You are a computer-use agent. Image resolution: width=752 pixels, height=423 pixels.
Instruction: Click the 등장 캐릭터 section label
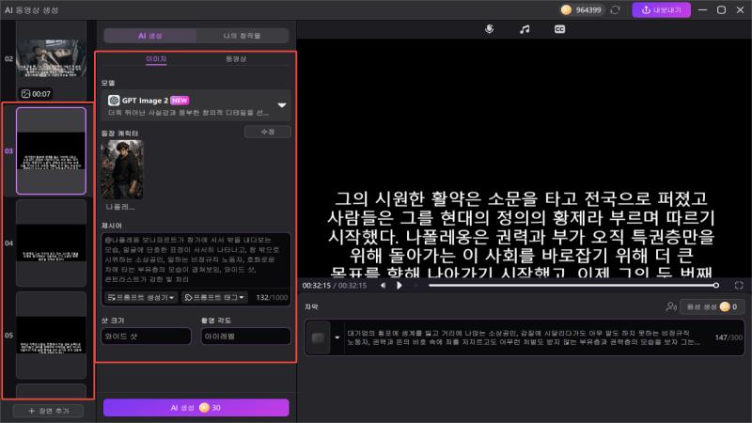[120, 133]
